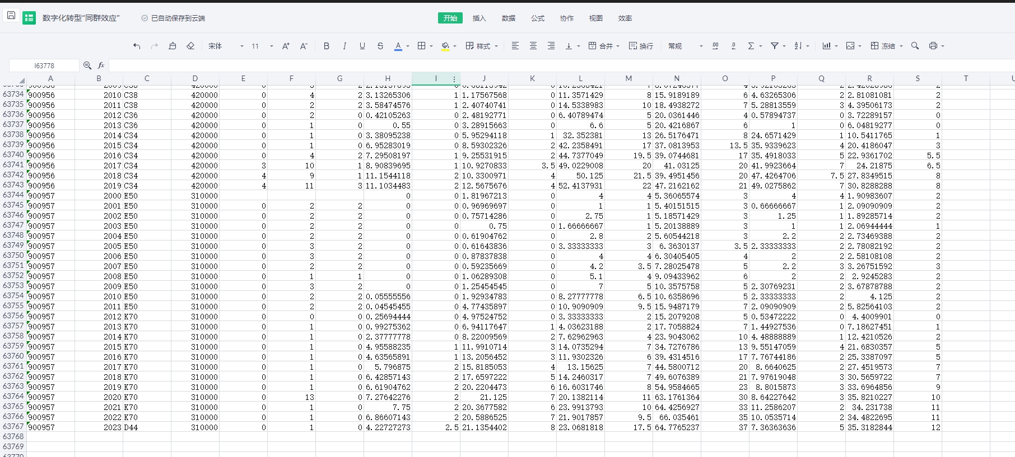
Task: Click the undo arrow icon
Action: click(x=137, y=46)
